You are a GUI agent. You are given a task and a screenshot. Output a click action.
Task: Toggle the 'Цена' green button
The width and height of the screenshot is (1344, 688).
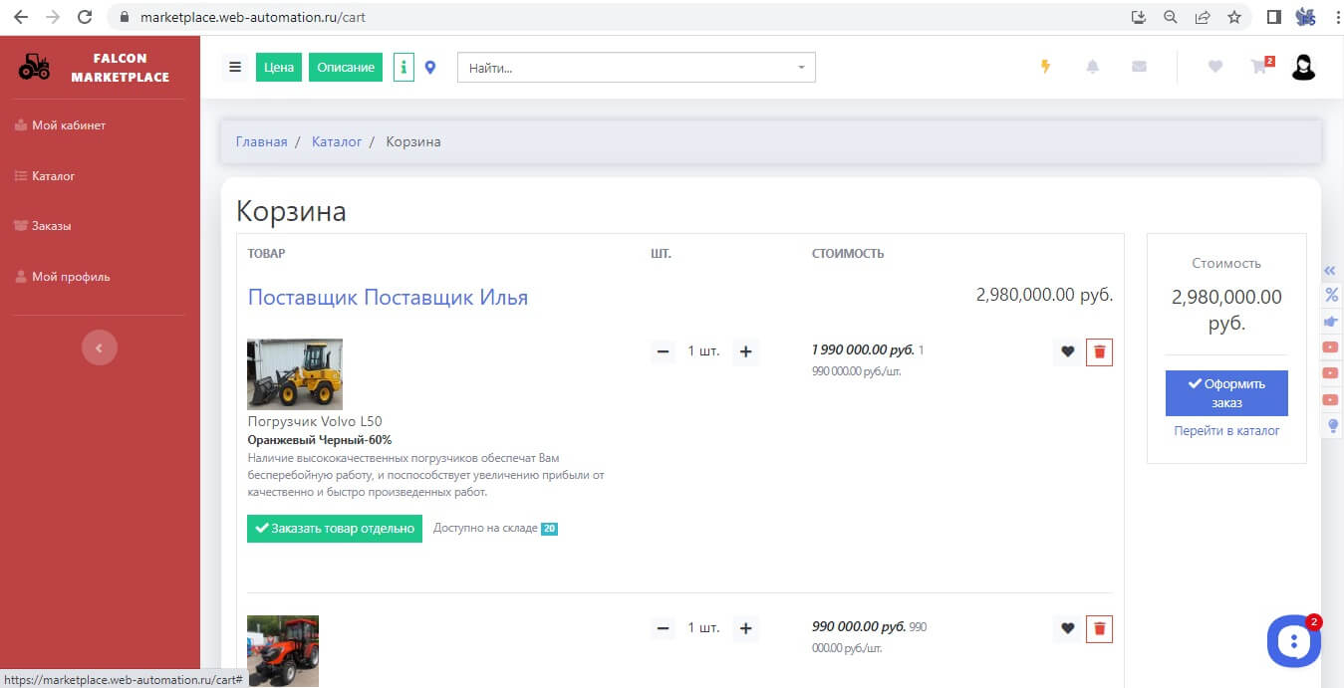pos(279,68)
